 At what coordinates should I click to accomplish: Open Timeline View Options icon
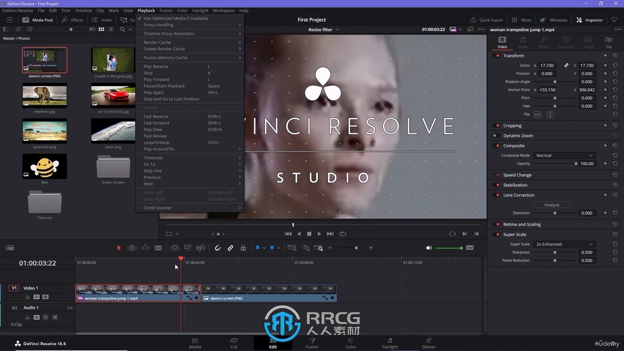pos(10,248)
